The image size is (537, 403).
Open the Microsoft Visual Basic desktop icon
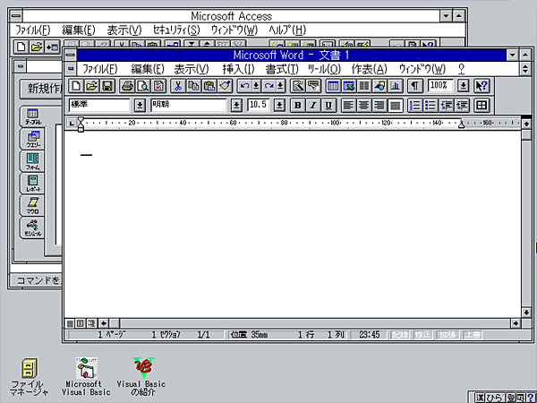click(x=86, y=377)
